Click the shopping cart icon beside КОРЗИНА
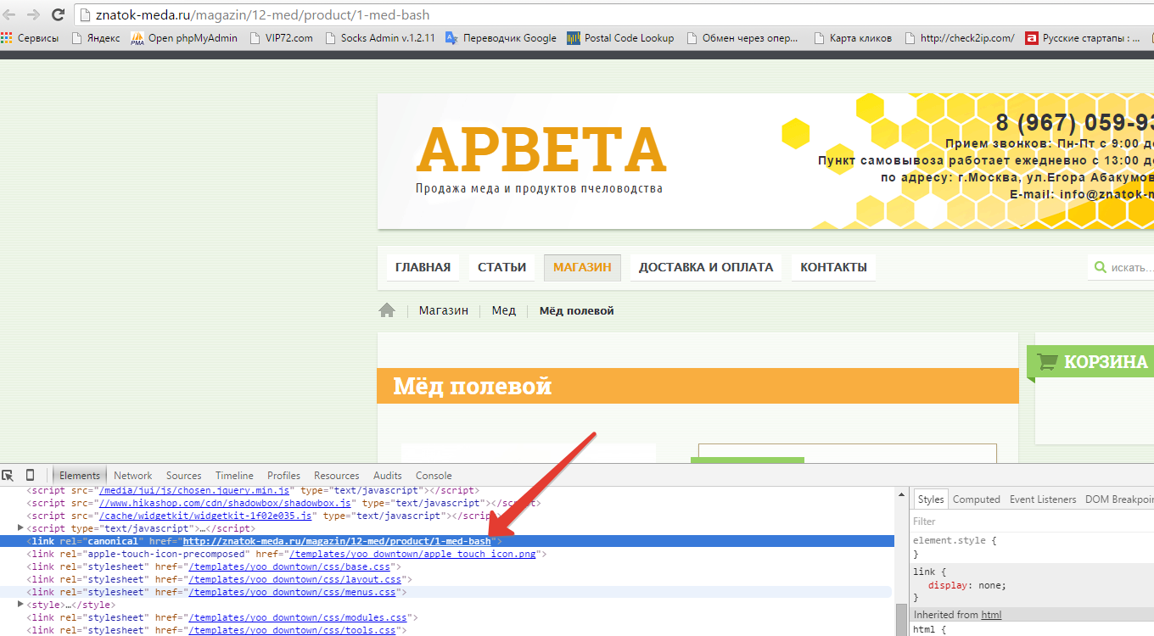The image size is (1154, 636). point(1047,362)
